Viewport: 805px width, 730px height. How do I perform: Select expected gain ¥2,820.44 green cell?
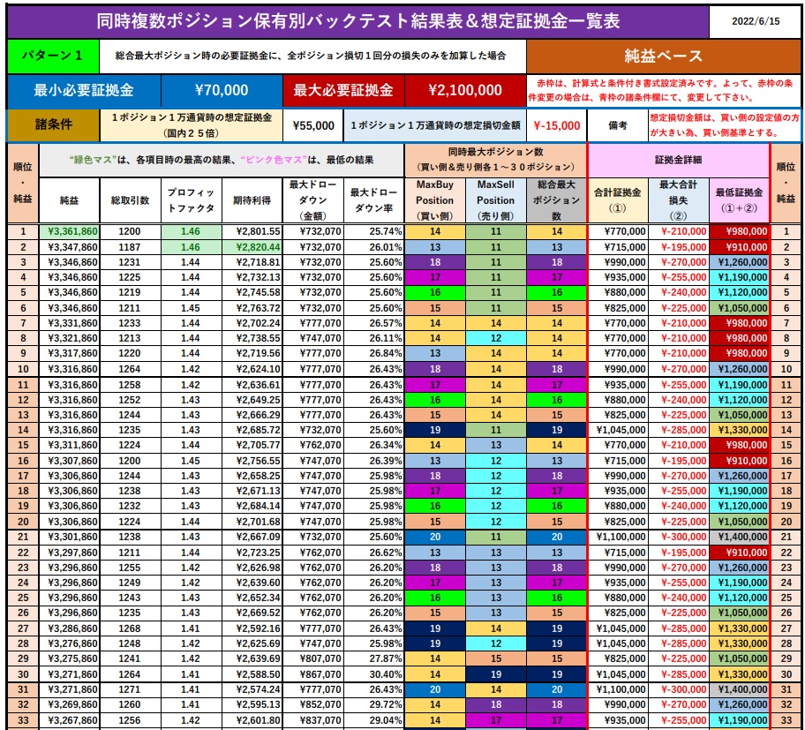252,247
